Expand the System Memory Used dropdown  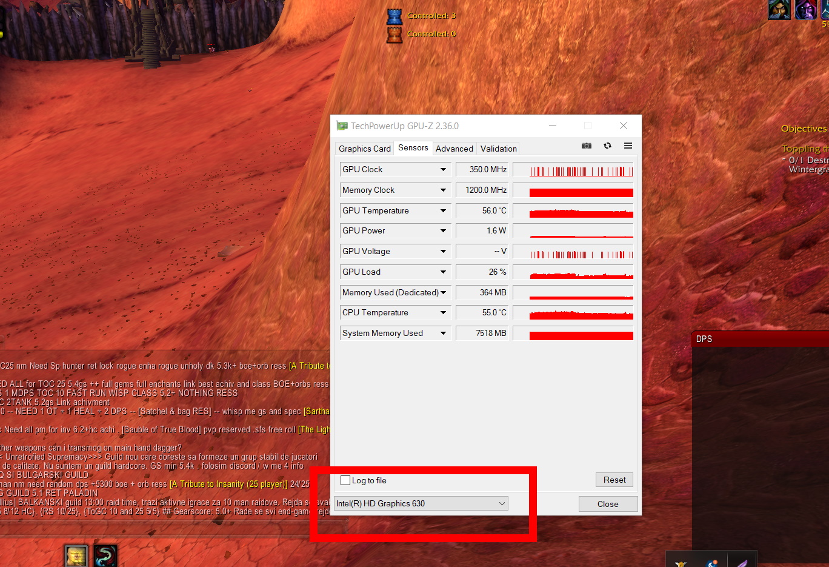pos(443,334)
